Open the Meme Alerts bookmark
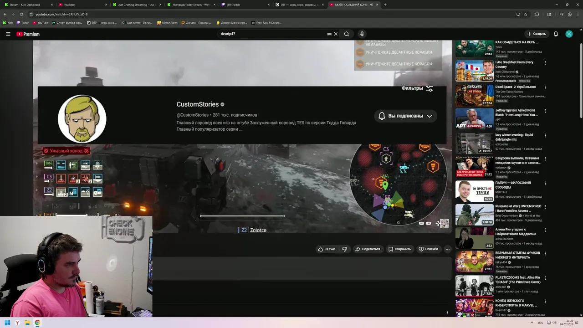Image resolution: width=583 pixels, height=328 pixels. click(x=168, y=22)
